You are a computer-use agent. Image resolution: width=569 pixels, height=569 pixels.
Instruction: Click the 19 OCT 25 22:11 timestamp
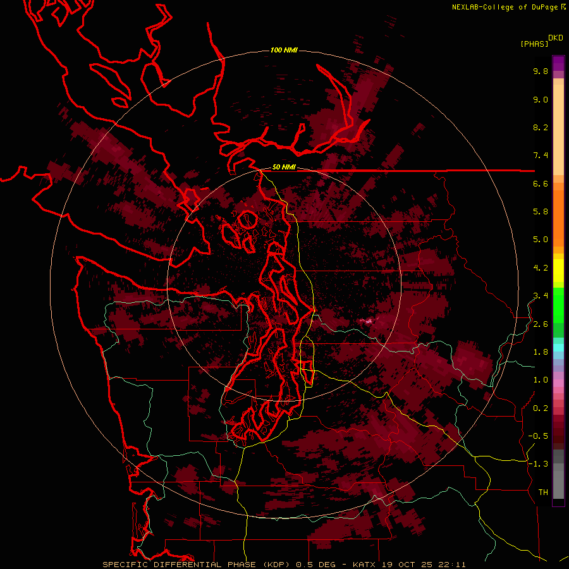pos(424,565)
